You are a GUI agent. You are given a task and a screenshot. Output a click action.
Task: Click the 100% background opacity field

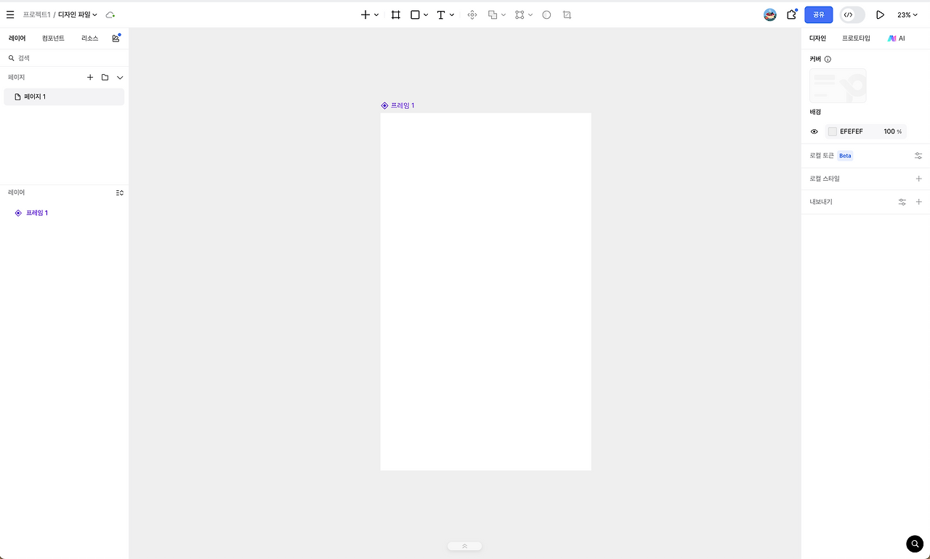click(892, 131)
